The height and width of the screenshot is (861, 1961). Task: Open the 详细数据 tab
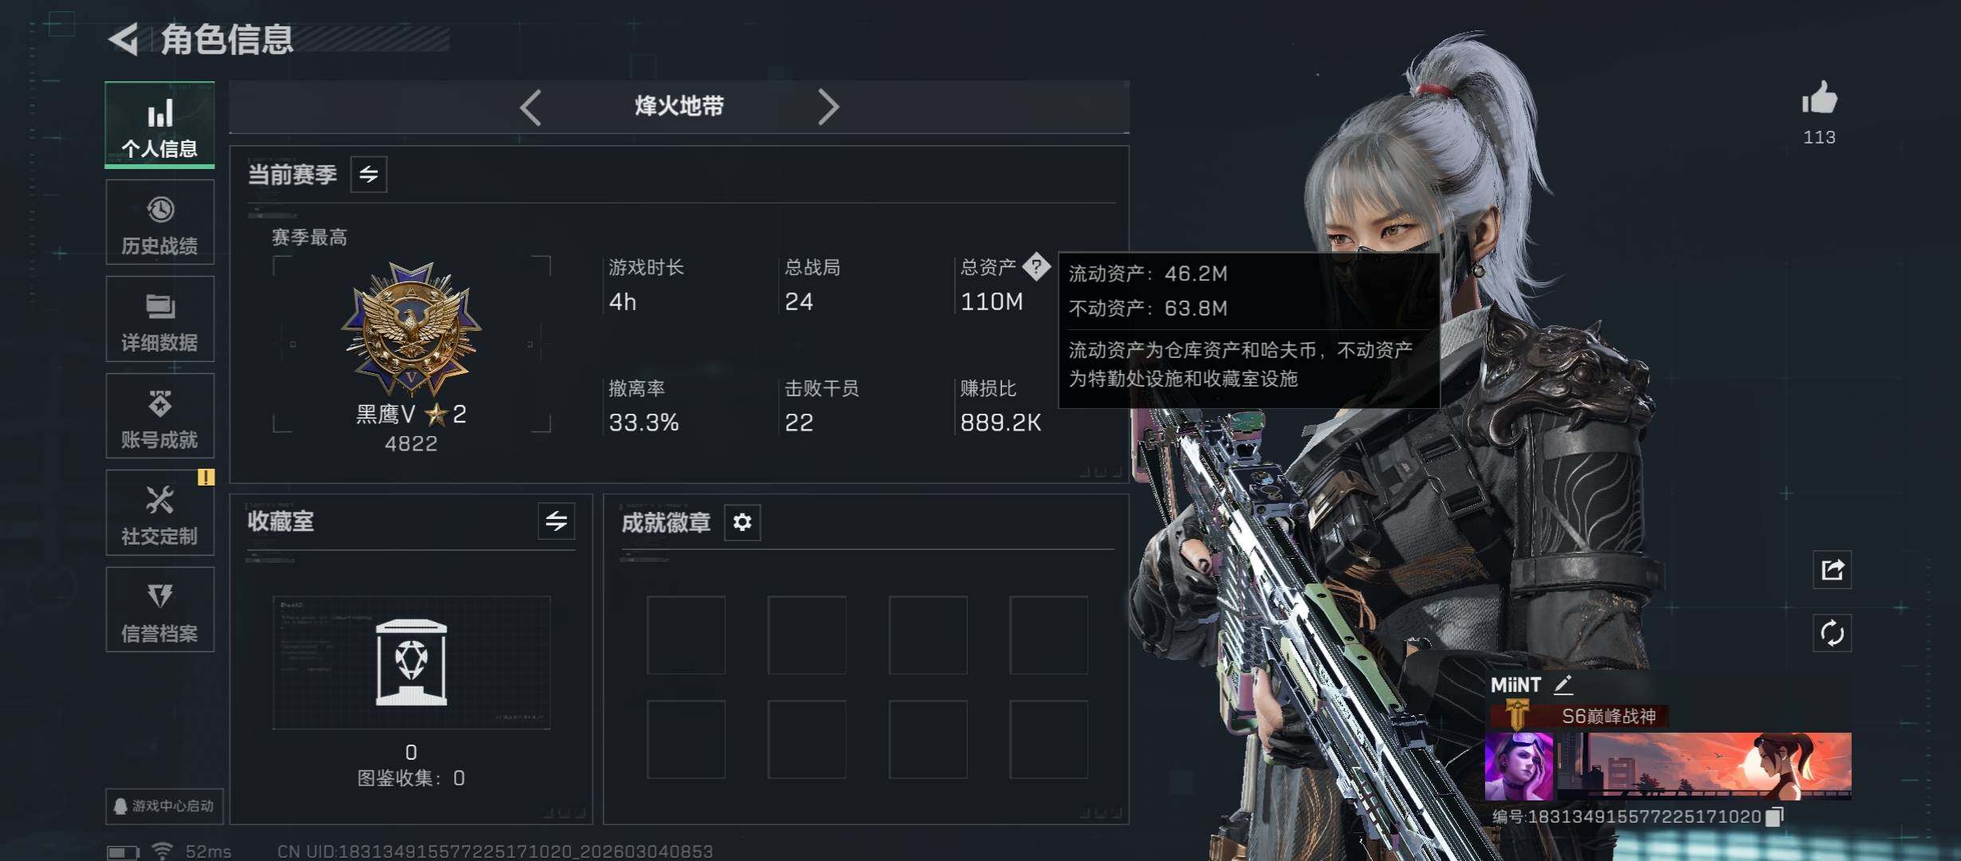(160, 319)
